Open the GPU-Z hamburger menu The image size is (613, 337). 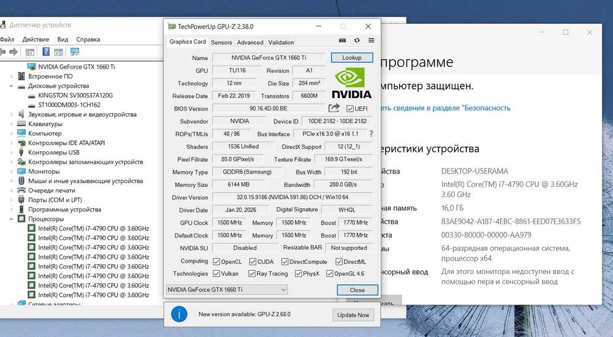pyautogui.click(x=371, y=40)
